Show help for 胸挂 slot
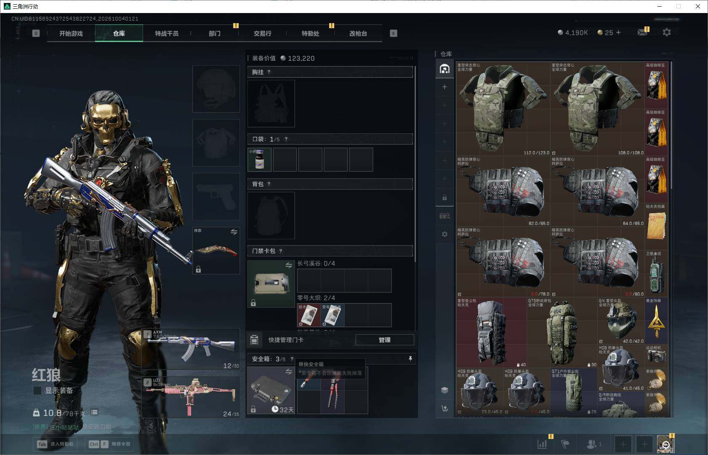Viewport: 708px width, 455px height. coord(269,72)
